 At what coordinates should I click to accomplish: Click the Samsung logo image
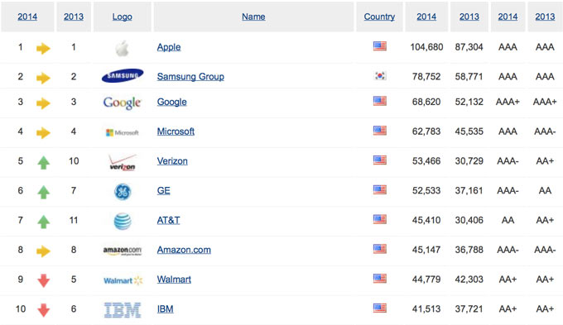pyautogui.click(x=123, y=76)
